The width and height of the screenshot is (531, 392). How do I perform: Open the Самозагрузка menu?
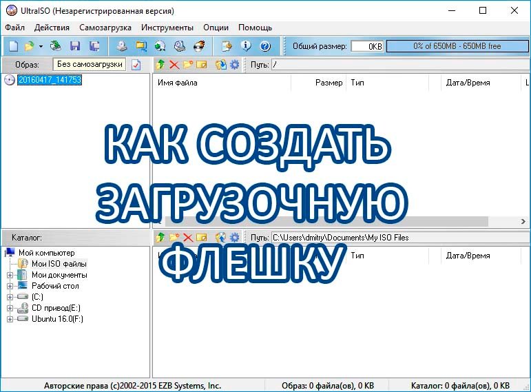[x=105, y=28]
